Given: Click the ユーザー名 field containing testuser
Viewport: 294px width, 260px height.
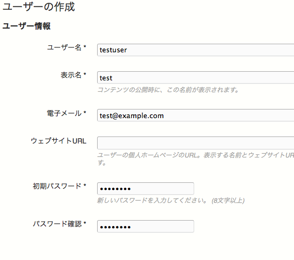Looking at the screenshot, I should (x=196, y=50).
